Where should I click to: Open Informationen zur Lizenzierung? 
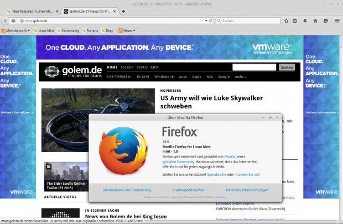[x=127, y=190]
